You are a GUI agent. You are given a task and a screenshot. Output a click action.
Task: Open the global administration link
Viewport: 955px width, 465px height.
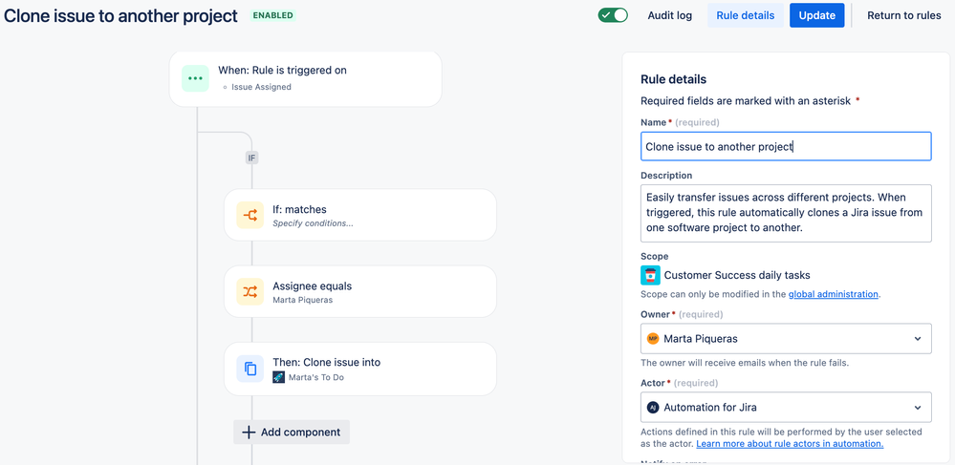click(834, 294)
